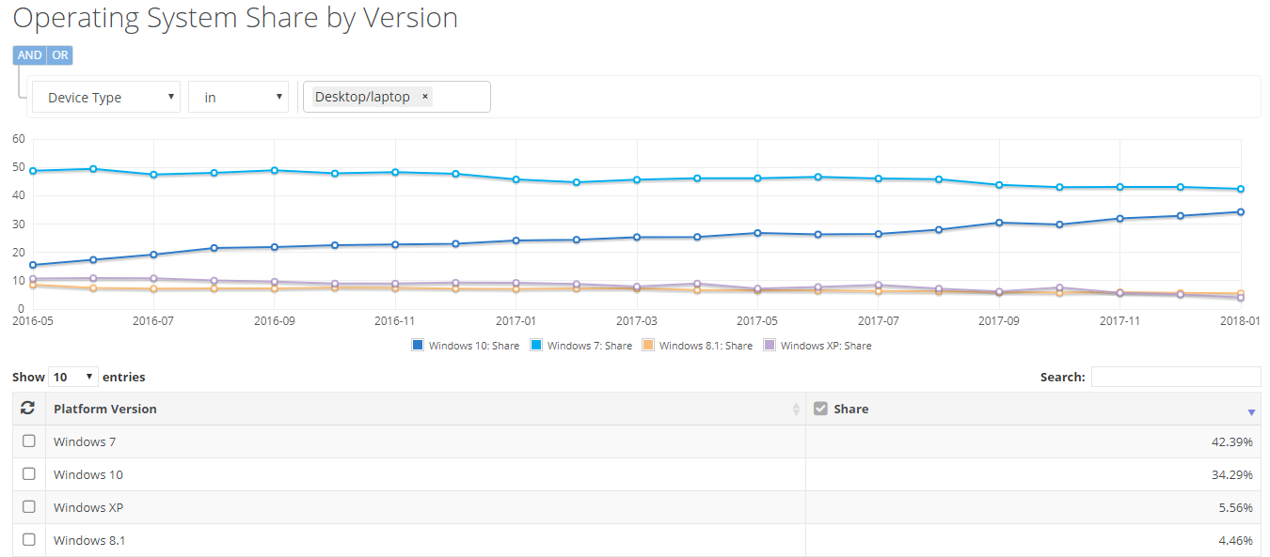
Task: Click inside the Search input field
Action: (1175, 377)
